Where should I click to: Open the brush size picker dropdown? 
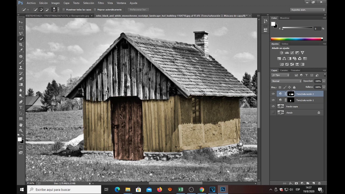tap(58, 10)
